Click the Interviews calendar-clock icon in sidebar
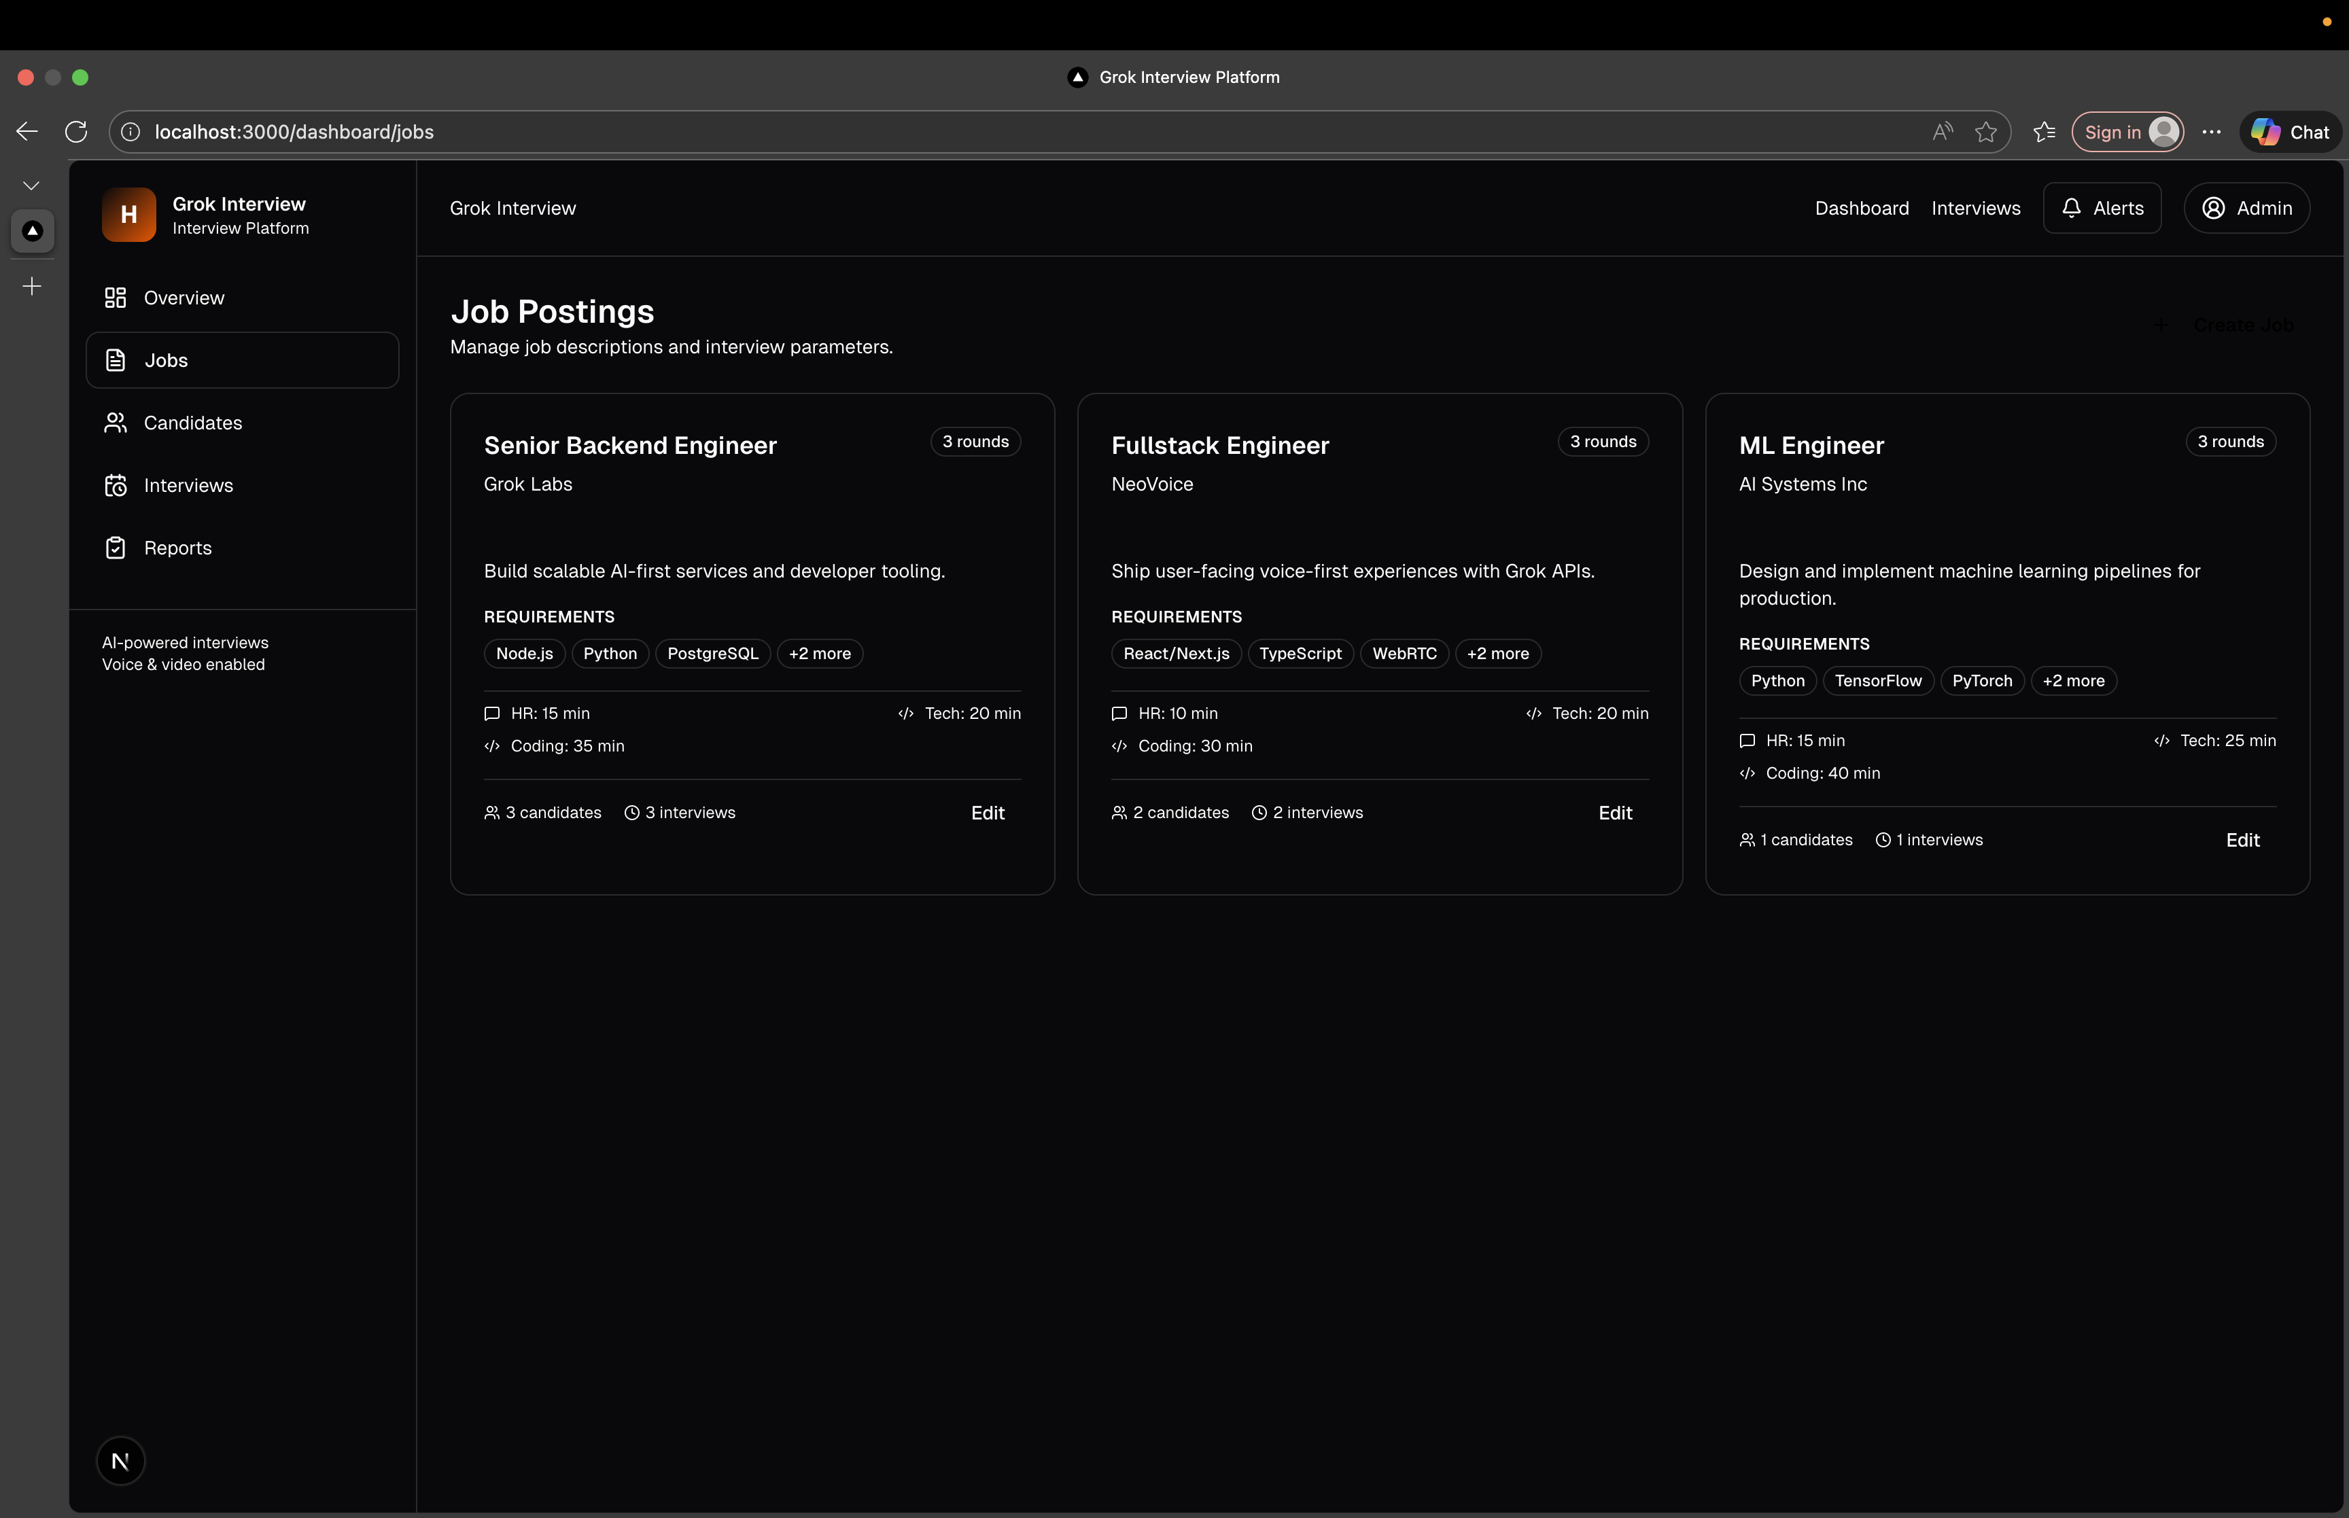This screenshot has width=2349, height=1518. (x=116, y=485)
